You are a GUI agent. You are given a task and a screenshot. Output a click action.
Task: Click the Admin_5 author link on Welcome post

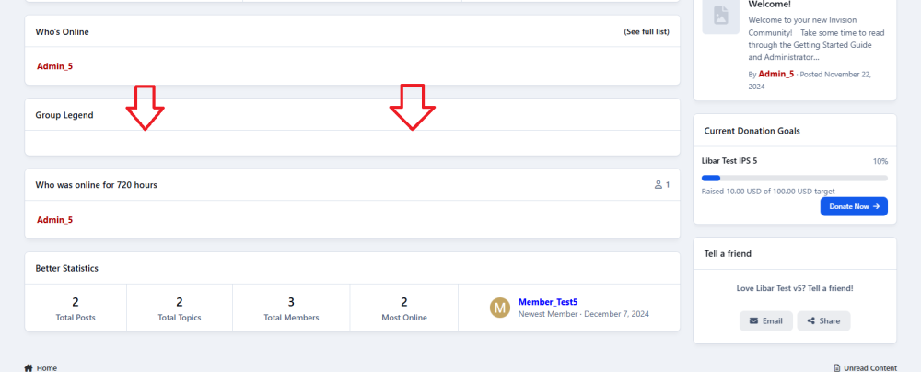775,74
